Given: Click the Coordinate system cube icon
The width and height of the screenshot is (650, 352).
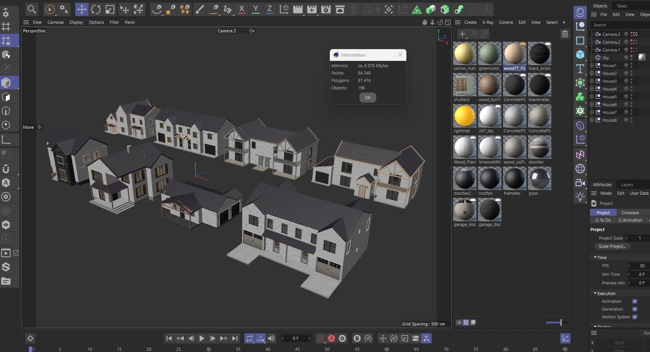Looking at the screenshot, I should click(x=284, y=9).
